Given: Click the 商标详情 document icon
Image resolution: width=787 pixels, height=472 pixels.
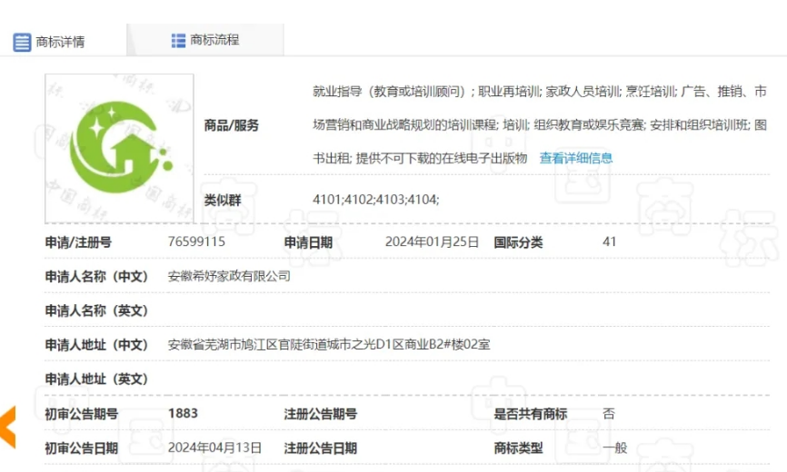Looking at the screenshot, I should 22,42.
